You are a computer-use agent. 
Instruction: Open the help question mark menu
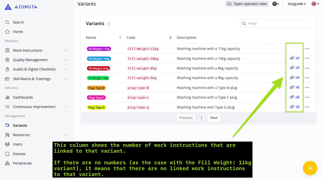(275, 4)
